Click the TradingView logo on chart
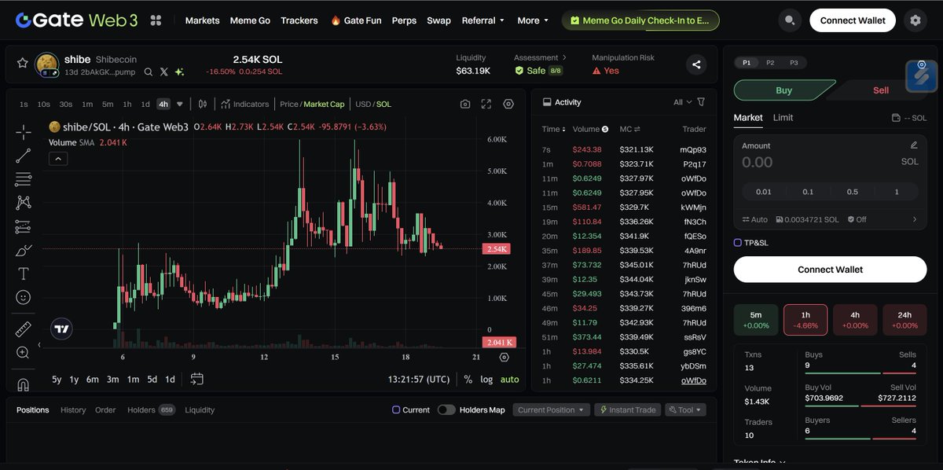943x470 pixels. [61, 329]
